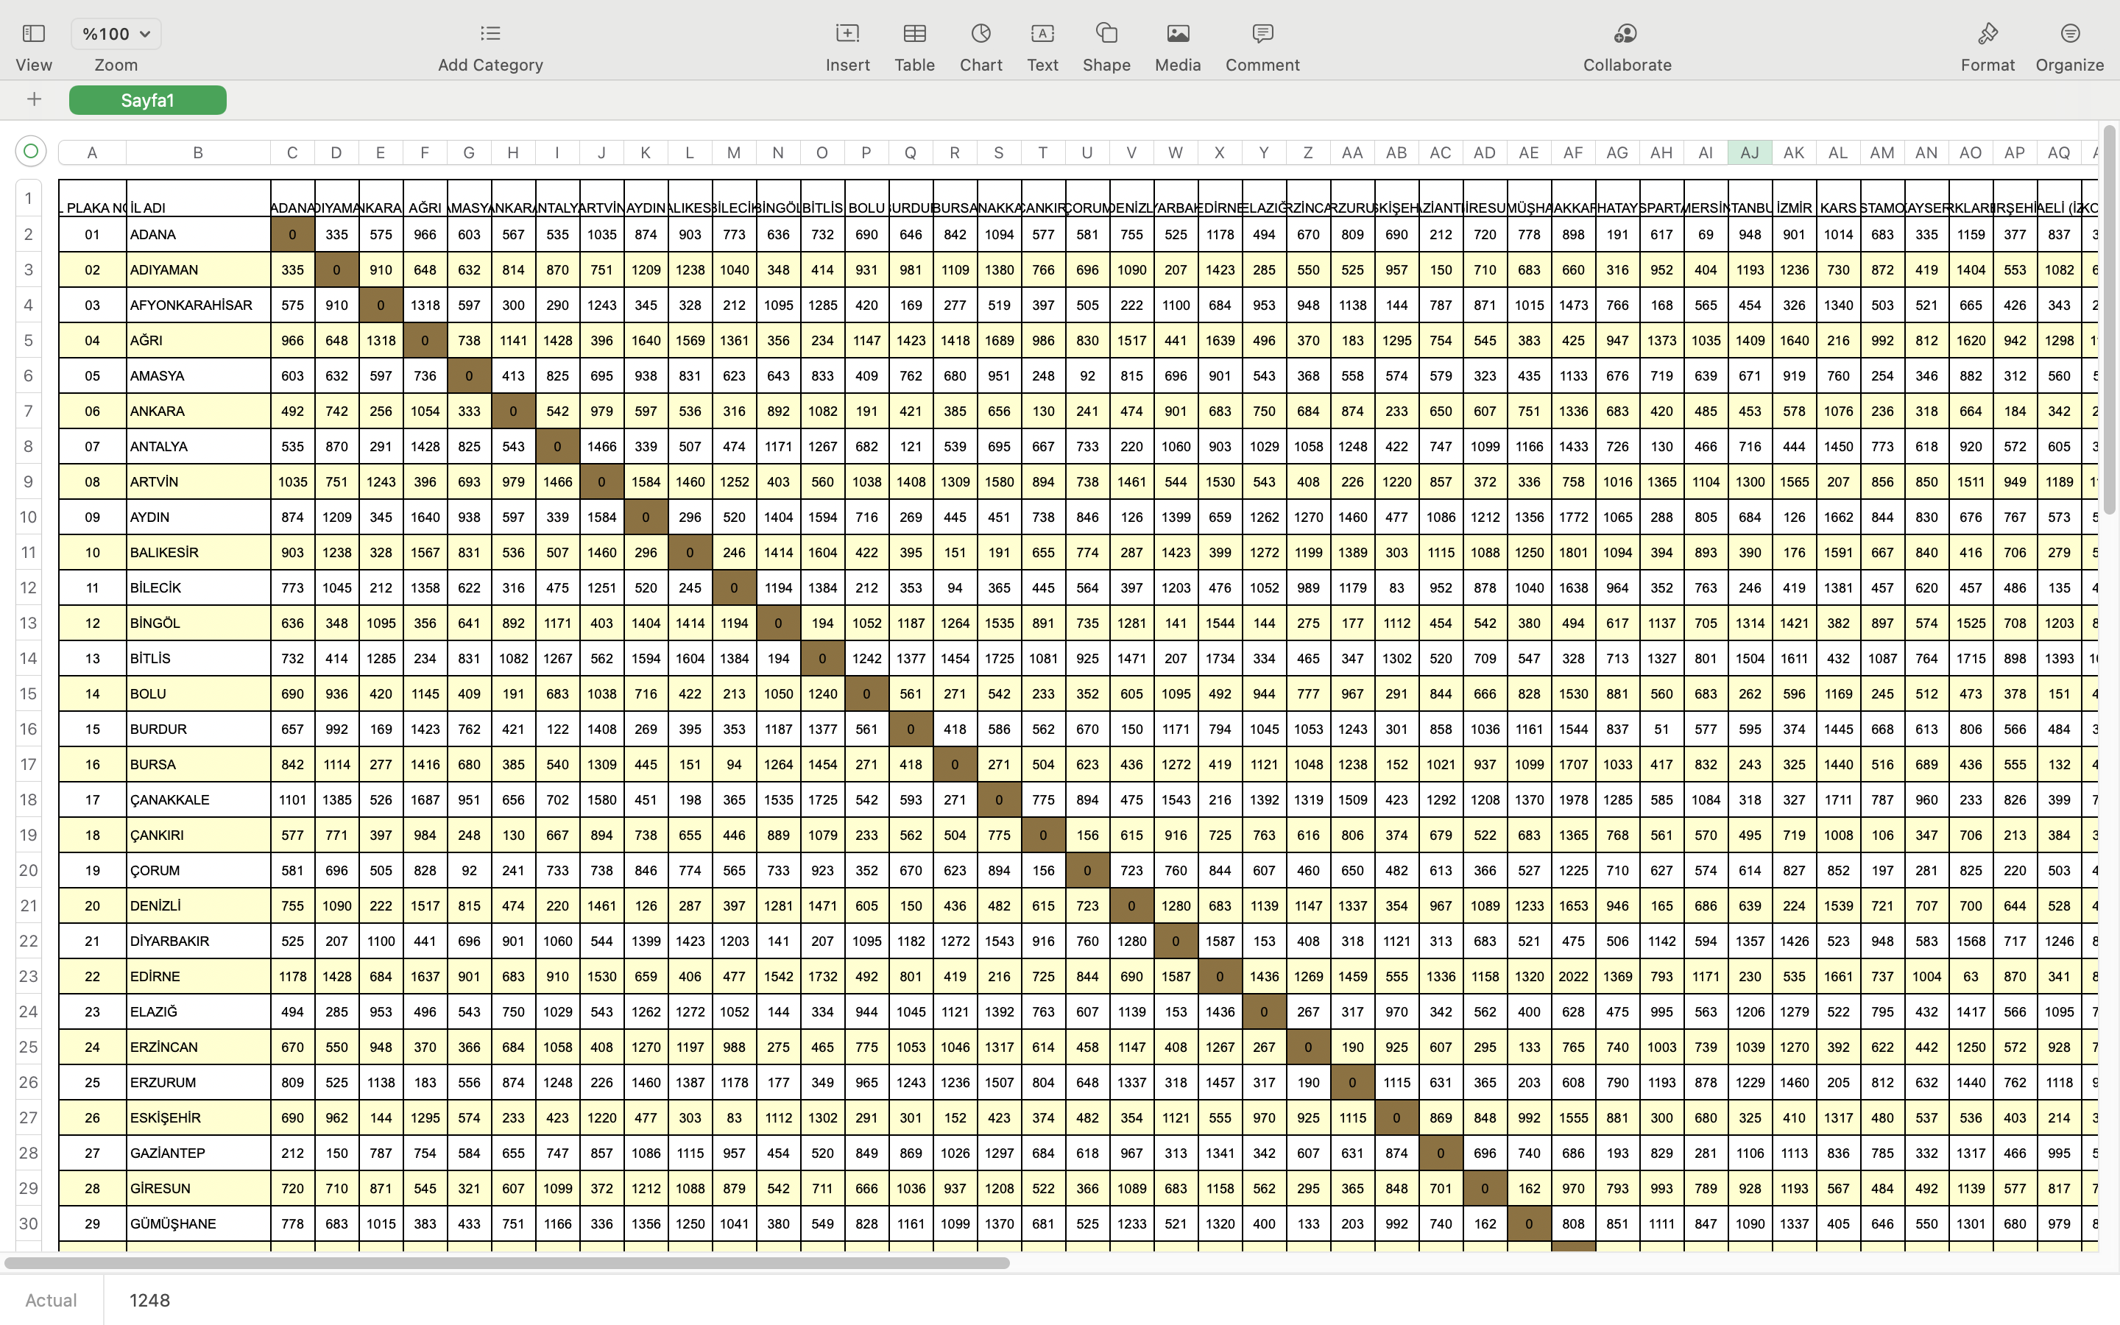Click the table select-all circle handle
The height and width of the screenshot is (1325, 2120).
pyautogui.click(x=31, y=152)
